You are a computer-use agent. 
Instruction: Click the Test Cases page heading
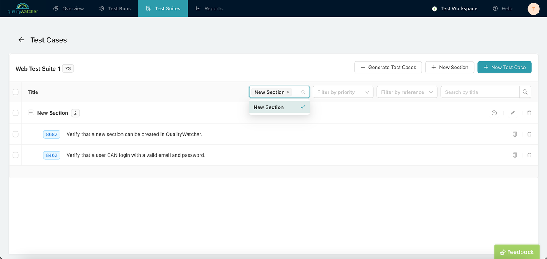(49, 40)
